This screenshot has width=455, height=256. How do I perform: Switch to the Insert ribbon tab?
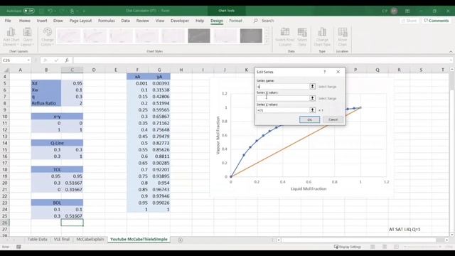tap(42, 21)
